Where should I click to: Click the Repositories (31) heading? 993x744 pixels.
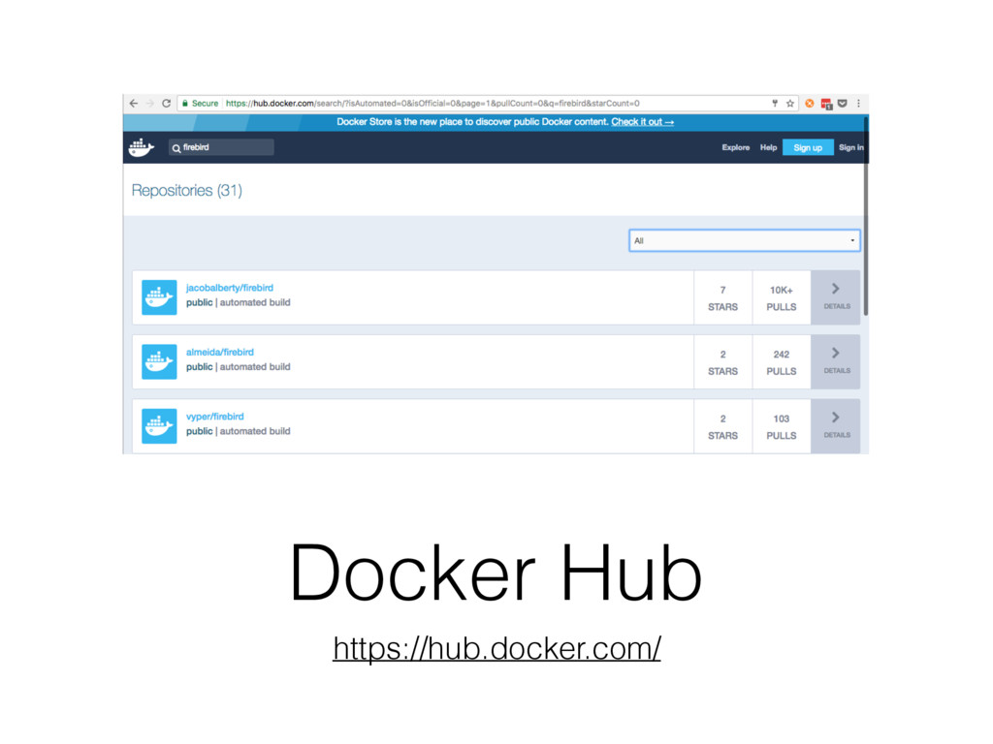[187, 191]
